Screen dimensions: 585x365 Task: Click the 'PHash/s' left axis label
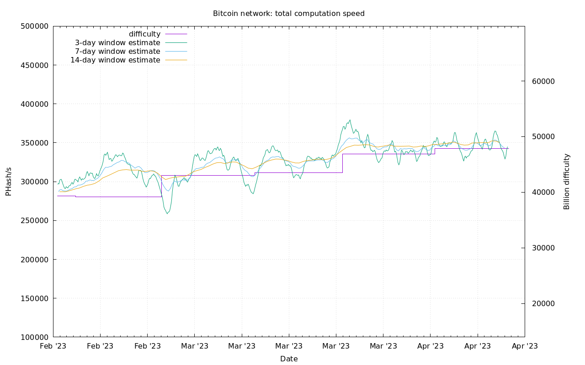pos(9,182)
